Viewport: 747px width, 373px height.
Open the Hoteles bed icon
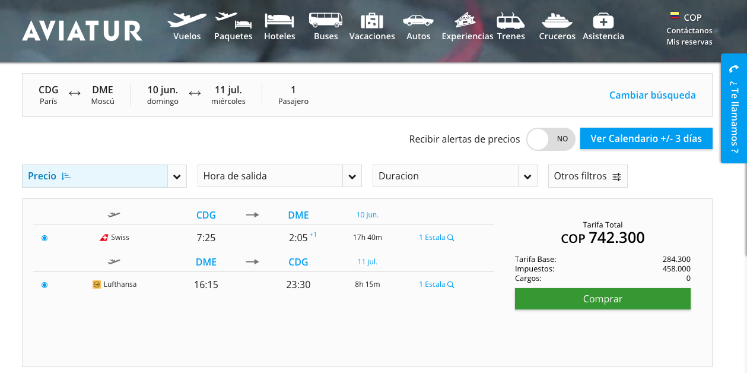point(279,20)
